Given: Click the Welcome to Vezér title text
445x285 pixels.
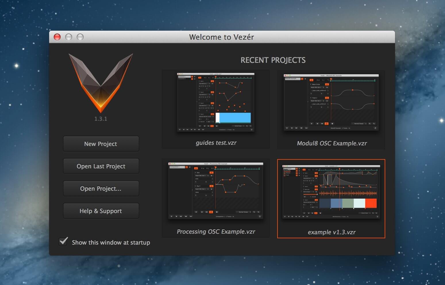Looking at the screenshot, I should click(221, 37).
